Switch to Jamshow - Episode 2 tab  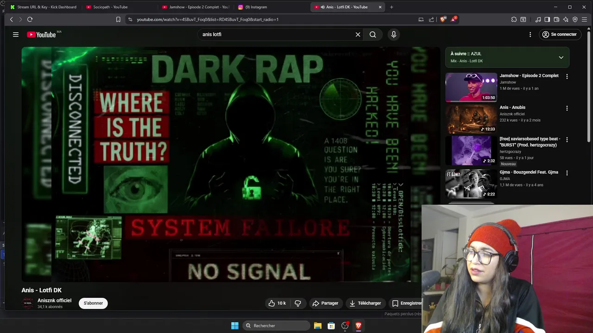click(195, 7)
